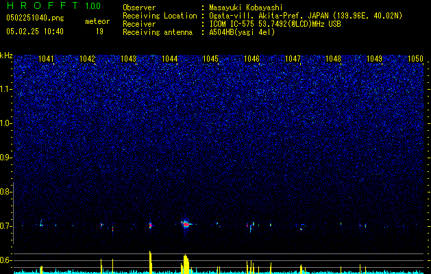Click the kHz frequency axis unit label

point(6,55)
